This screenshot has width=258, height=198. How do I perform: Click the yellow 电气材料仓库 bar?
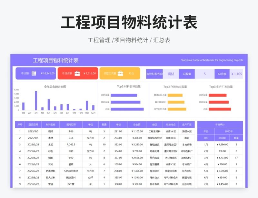177,109
